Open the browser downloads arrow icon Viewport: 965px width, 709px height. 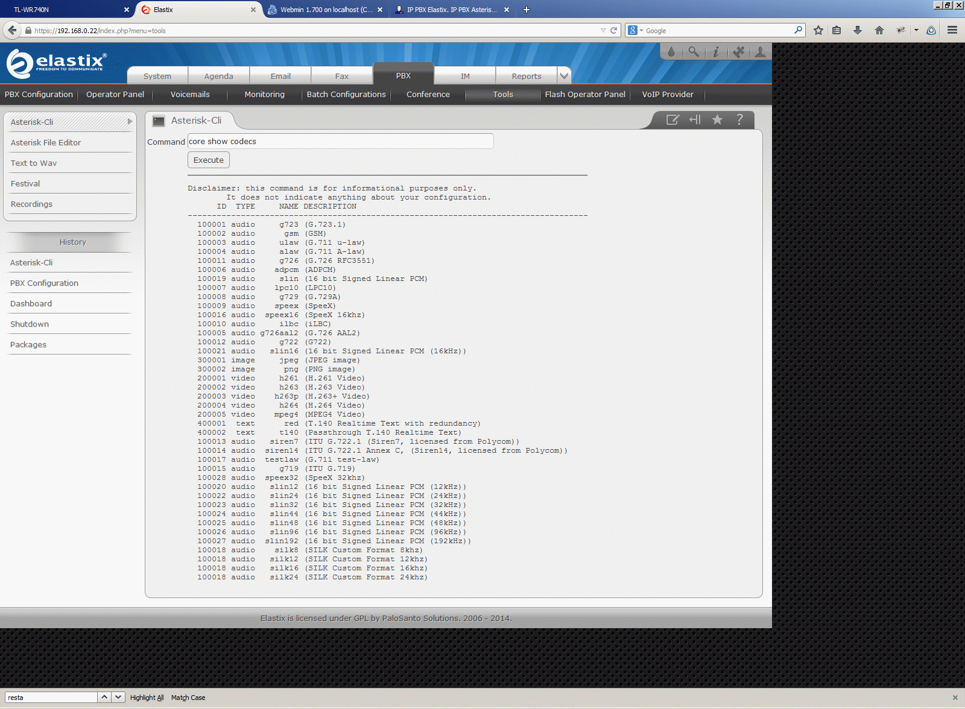(x=858, y=30)
